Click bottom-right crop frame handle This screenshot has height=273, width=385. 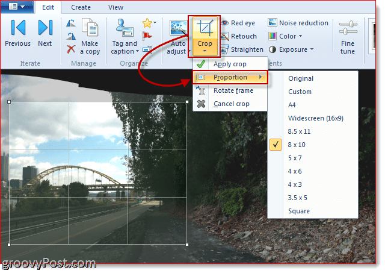(187, 245)
